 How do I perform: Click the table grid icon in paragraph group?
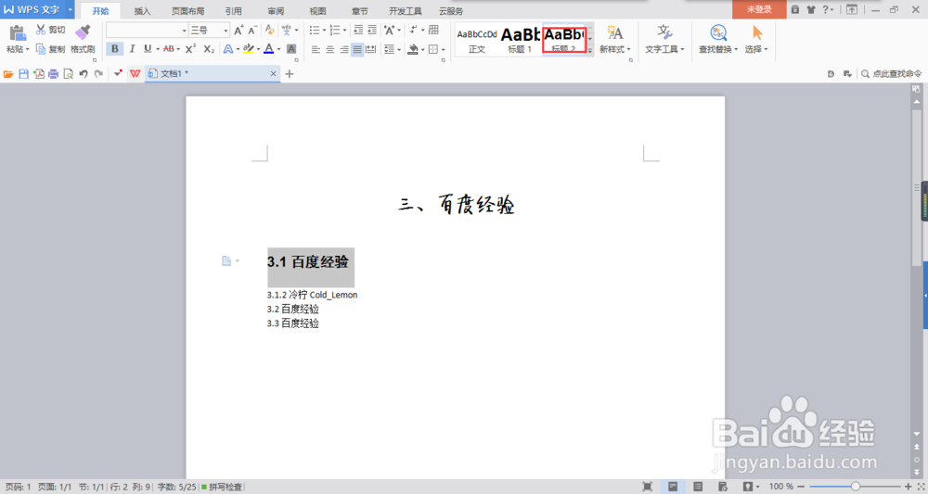(433, 31)
